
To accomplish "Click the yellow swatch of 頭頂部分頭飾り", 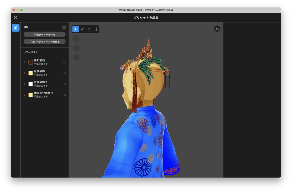I will click(x=31, y=95).
